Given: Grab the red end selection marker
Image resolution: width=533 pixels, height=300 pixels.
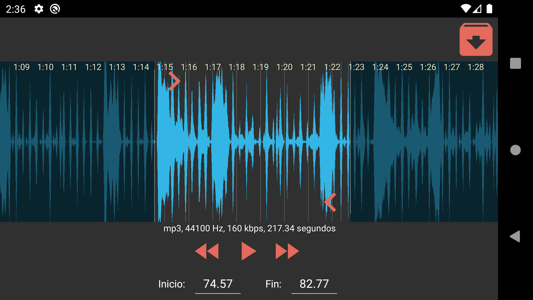Looking at the screenshot, I should pyautogui.click(x=330, y=202).
